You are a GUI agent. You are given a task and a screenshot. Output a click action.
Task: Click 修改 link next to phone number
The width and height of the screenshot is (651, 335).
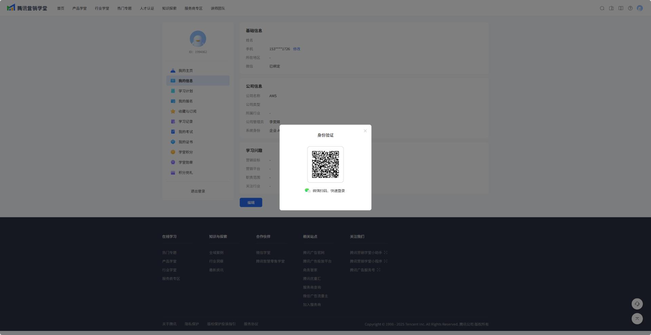coord(296,49)
